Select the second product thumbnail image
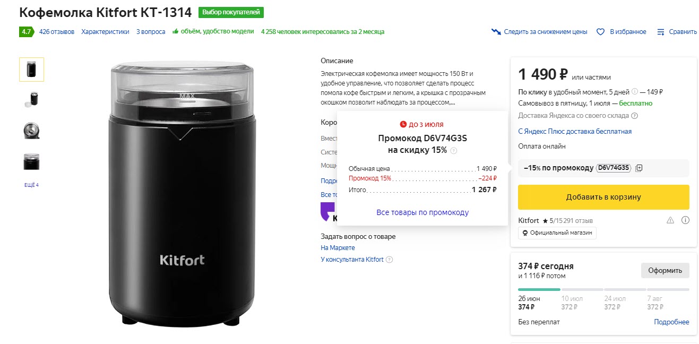 tap(31, 99)
